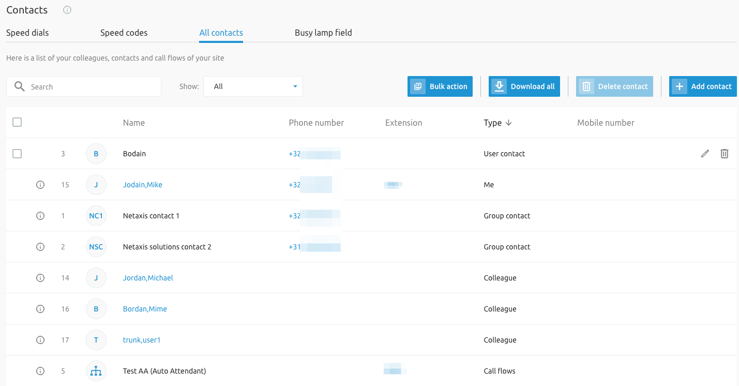The image size is (739, 386).
Task: Click the avatar circle for Bordan,Mime
Action: [x=96, y=308]
